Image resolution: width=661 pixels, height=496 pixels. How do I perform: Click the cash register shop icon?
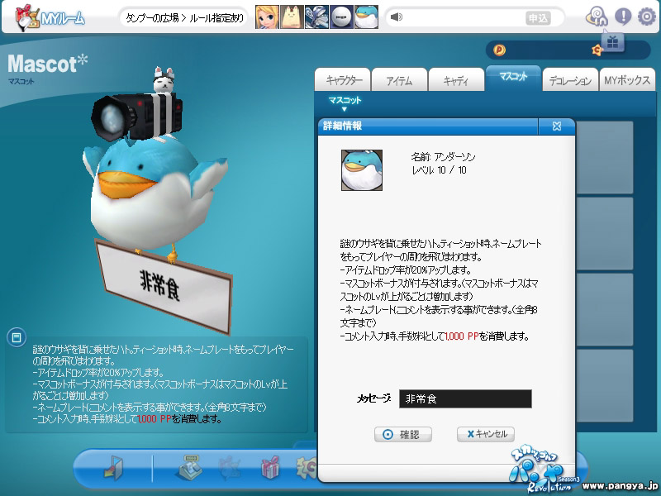click(x=189, y=468)
